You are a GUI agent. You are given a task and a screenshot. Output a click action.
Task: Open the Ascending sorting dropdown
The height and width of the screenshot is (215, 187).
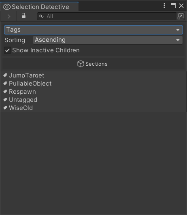[108, 40]
